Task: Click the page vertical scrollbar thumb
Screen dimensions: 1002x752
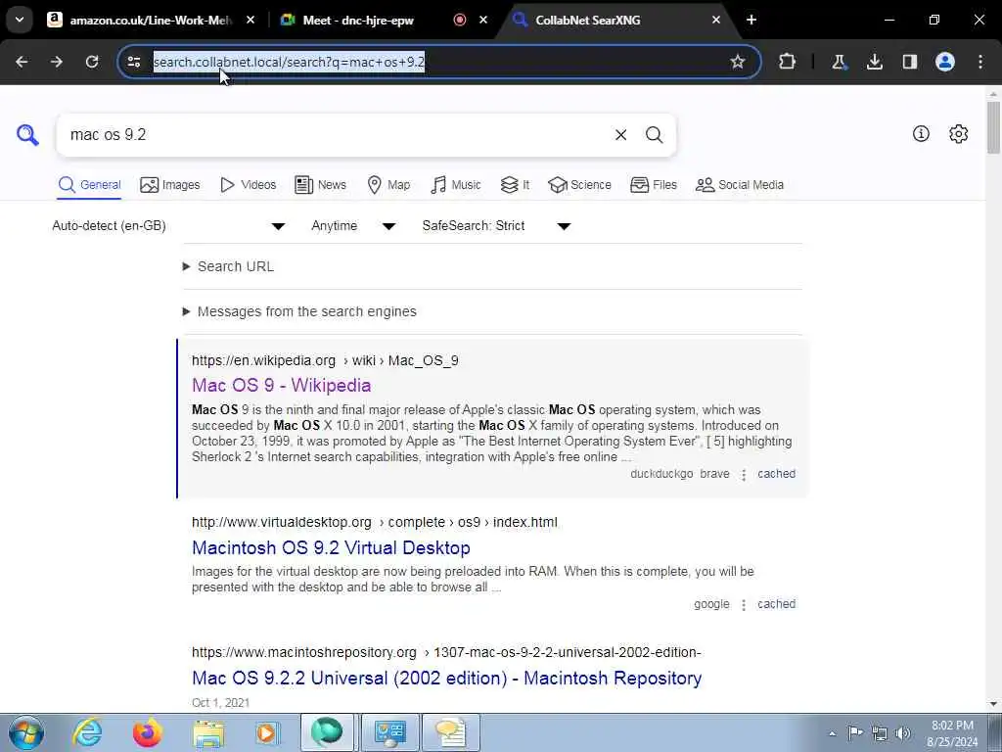Action: coord(993,126)
